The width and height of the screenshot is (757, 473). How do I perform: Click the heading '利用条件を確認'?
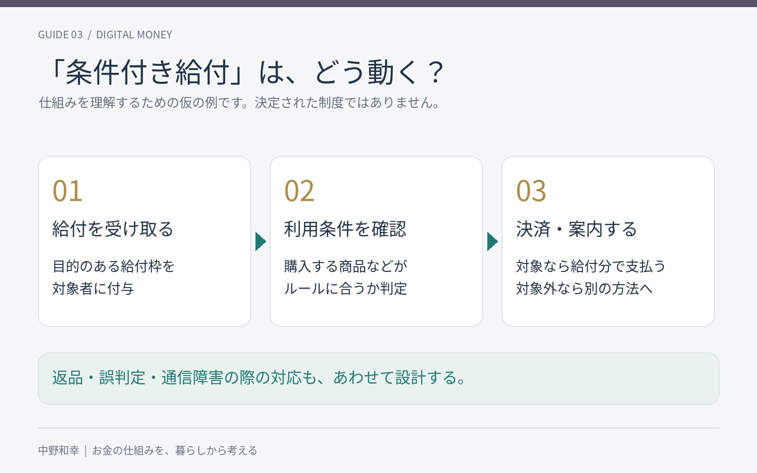[x=345, y=229]
